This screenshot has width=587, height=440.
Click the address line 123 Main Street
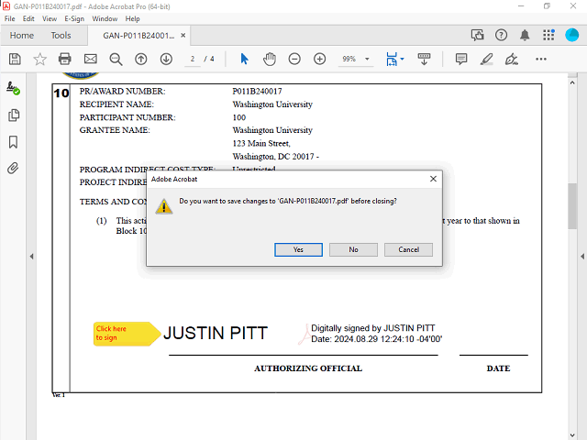click(x=261, y=143)
